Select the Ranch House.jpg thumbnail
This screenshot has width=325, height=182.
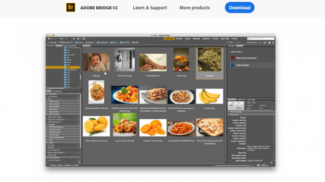[124, 60]
